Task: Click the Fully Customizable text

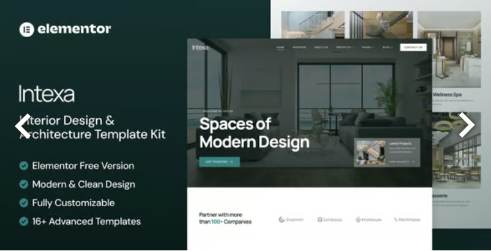Action: pyautogui.click(x=74, y=203)
